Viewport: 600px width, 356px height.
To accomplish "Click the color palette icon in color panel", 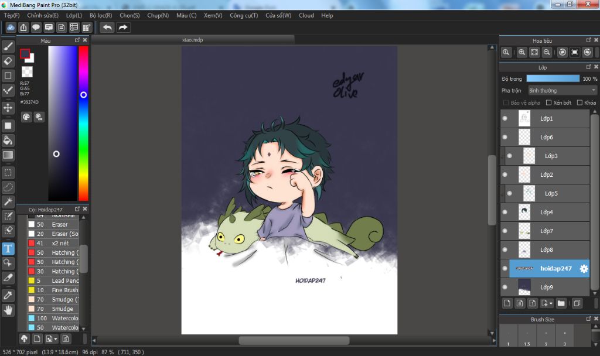I will [26, 117].
